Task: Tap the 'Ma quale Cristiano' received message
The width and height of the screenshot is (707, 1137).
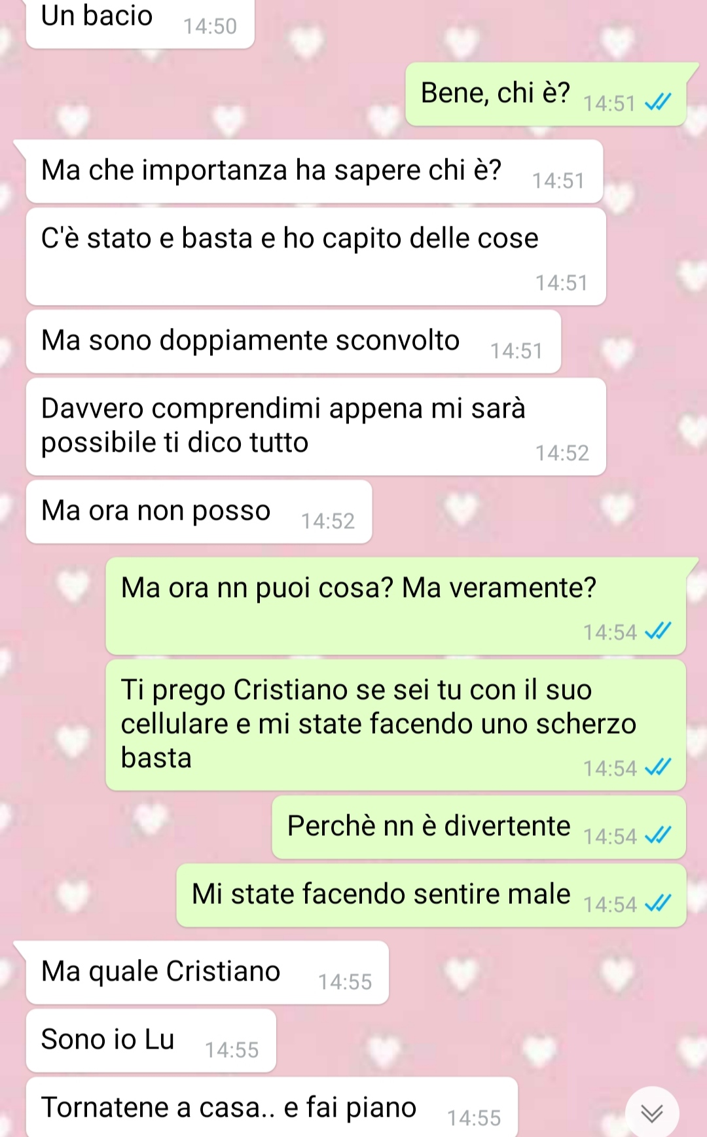Action: click(208, 973)
